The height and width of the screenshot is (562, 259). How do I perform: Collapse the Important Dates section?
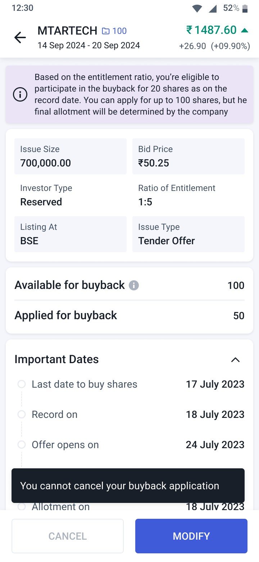[235, 360]
